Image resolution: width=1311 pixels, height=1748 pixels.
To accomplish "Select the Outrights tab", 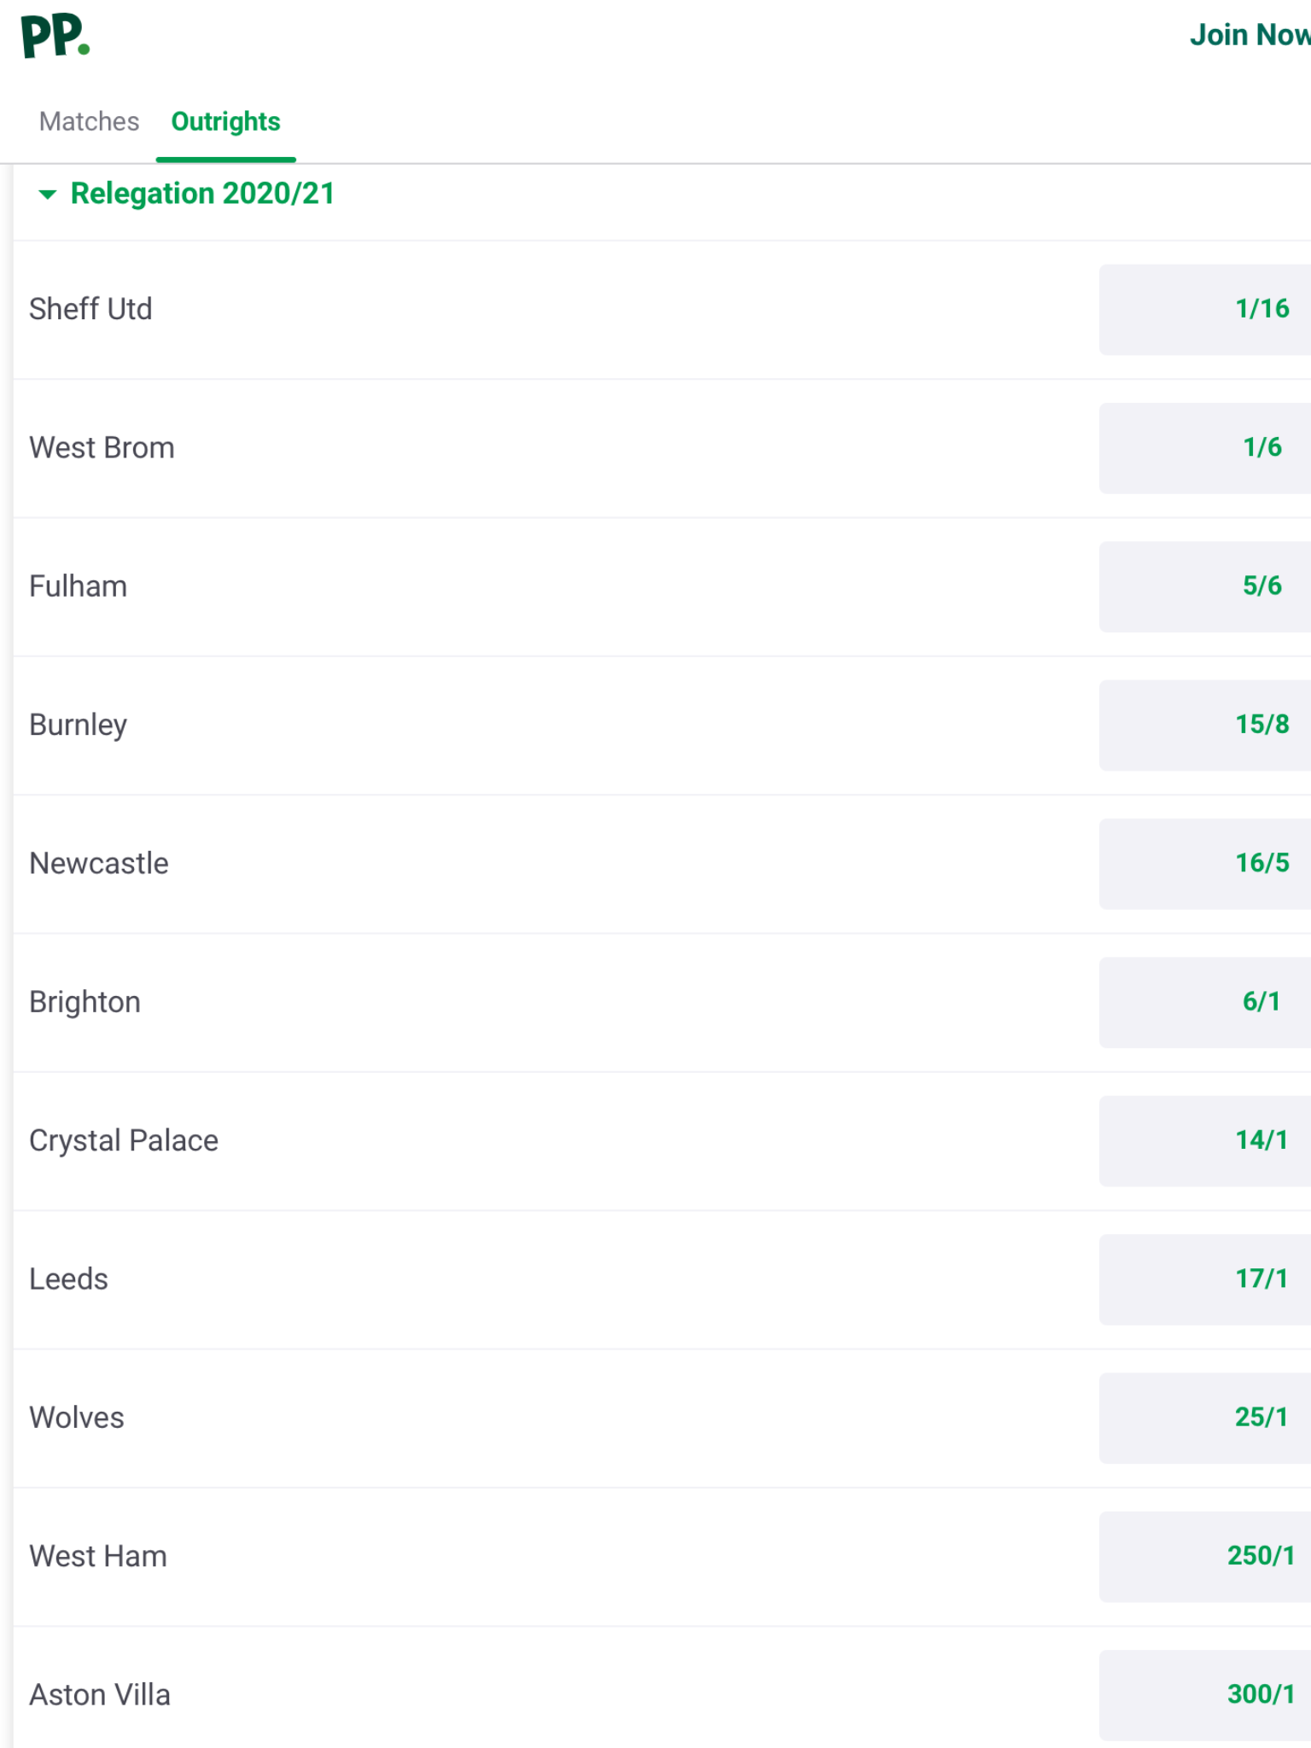I will coord(225,121).
